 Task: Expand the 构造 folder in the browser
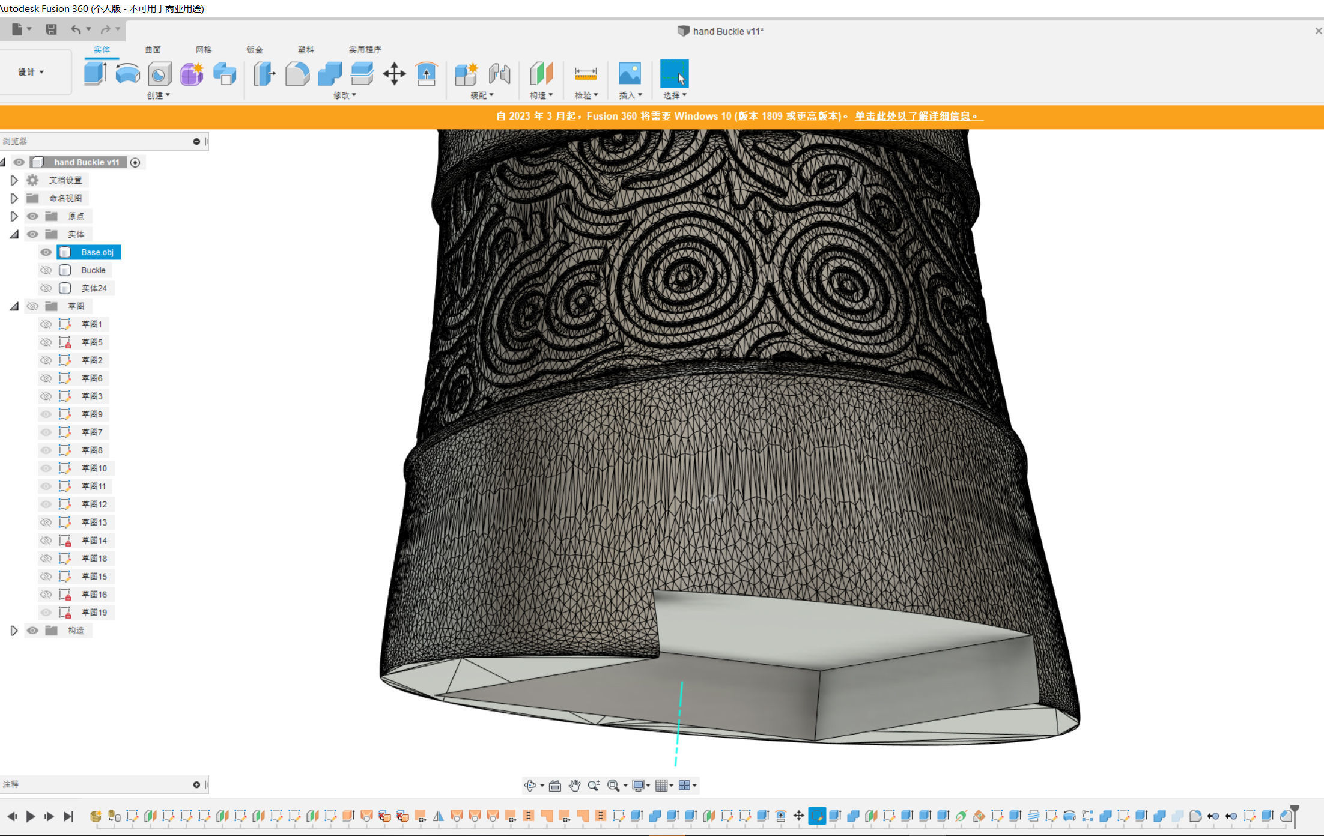[14, 631]
